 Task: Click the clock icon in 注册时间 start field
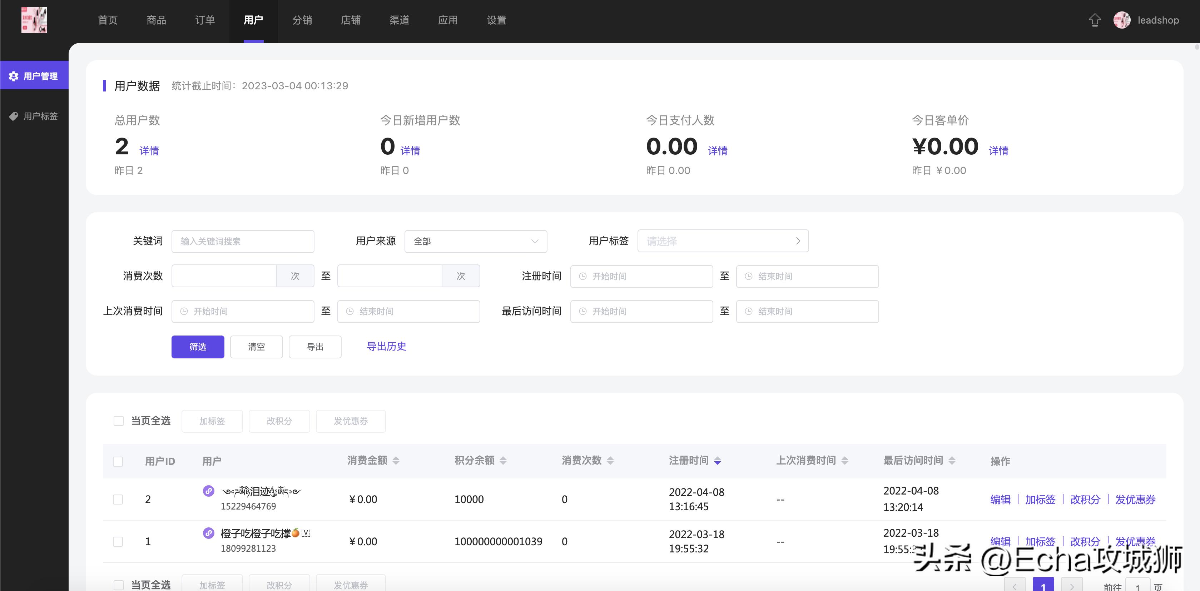point(582,276)
